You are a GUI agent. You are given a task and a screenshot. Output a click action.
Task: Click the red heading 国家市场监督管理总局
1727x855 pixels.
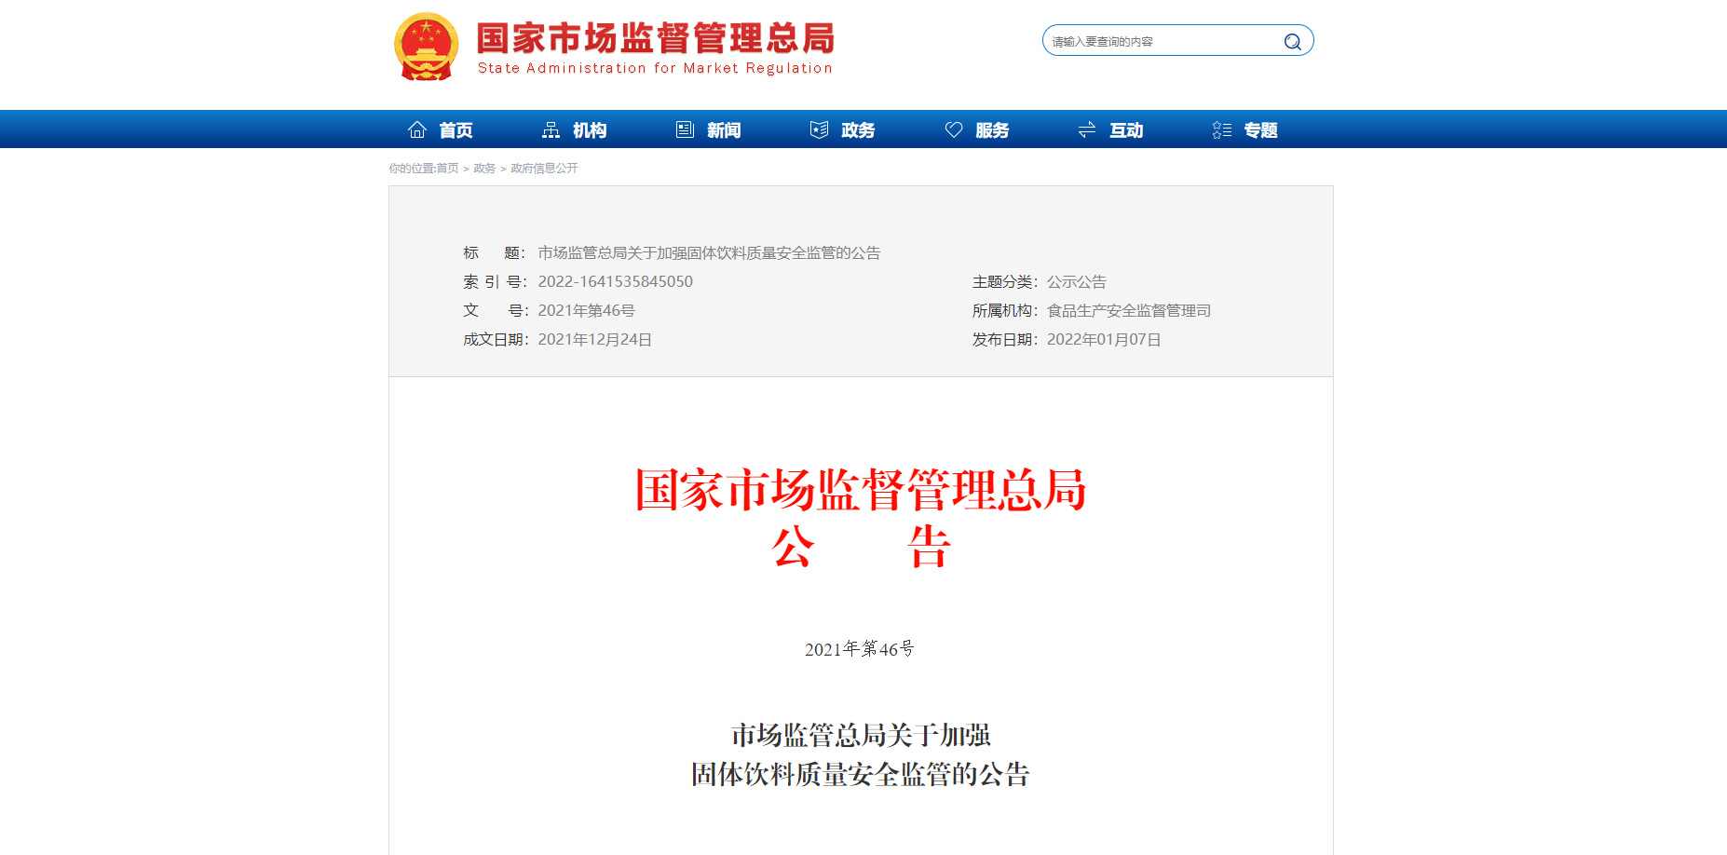(861, 490)
